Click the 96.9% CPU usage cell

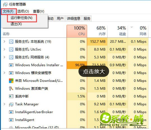77,65
